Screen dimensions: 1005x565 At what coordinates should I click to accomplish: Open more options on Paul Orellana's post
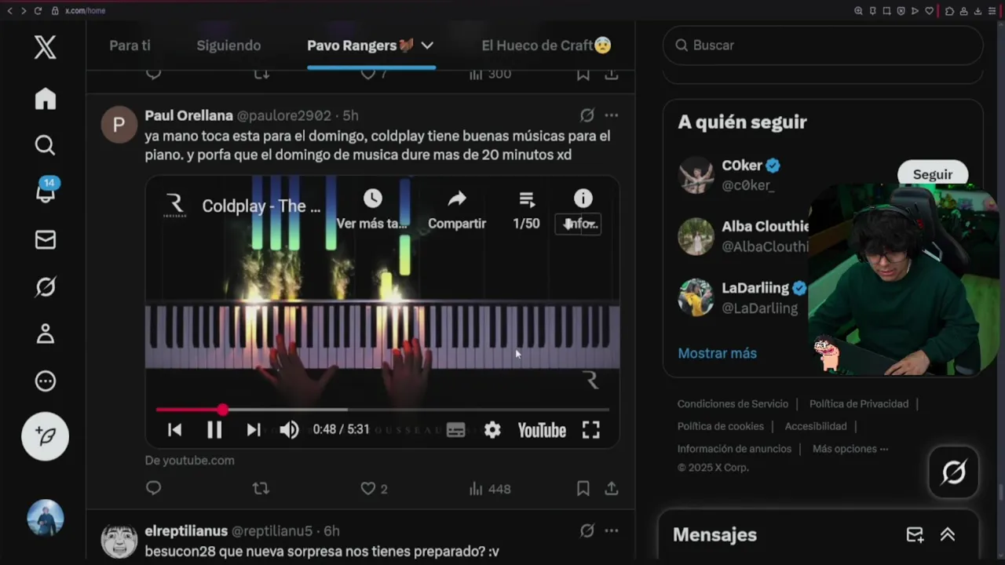point(612,115)
